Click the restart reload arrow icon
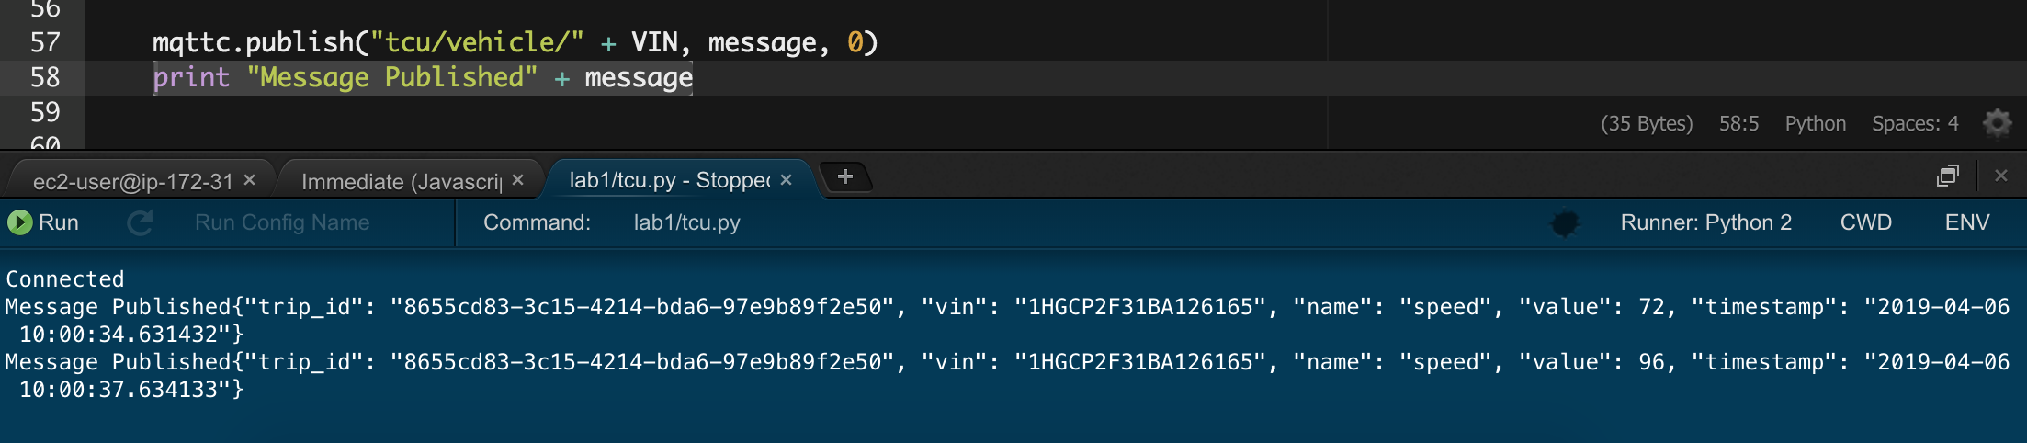 (140, 222)
